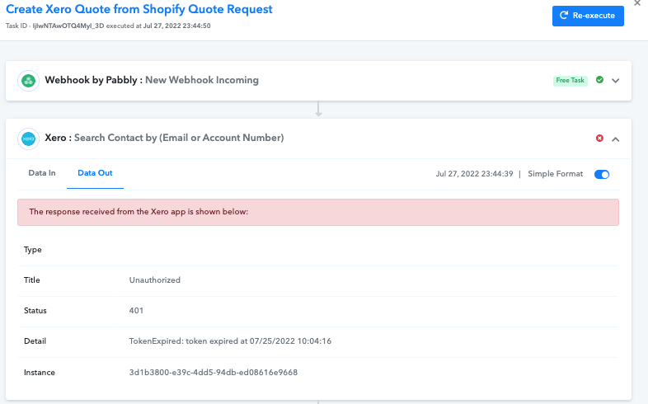Screen dimensions: 648x404
Task: Click the Xero app logo icon
Action: coord(29,139)
